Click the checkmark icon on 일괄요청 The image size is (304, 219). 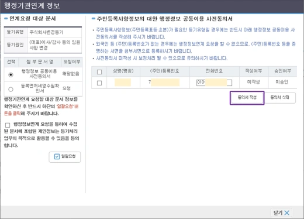57,156
